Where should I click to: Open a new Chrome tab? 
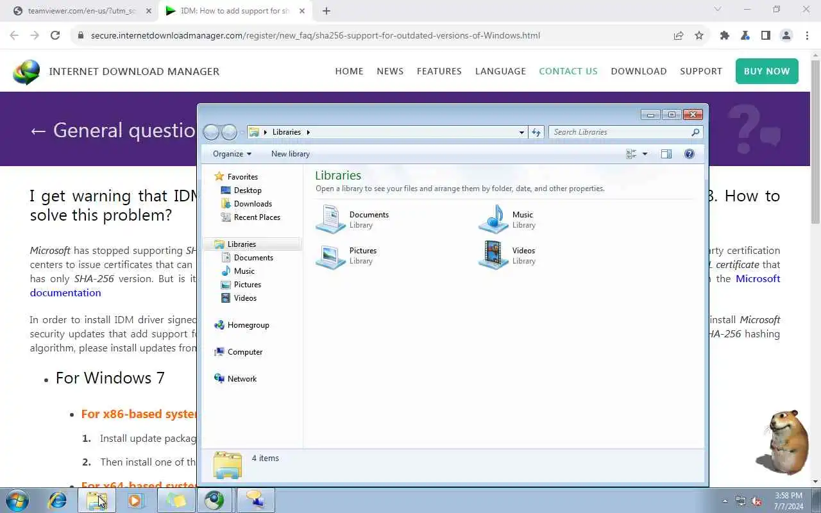tap(326, 11)
